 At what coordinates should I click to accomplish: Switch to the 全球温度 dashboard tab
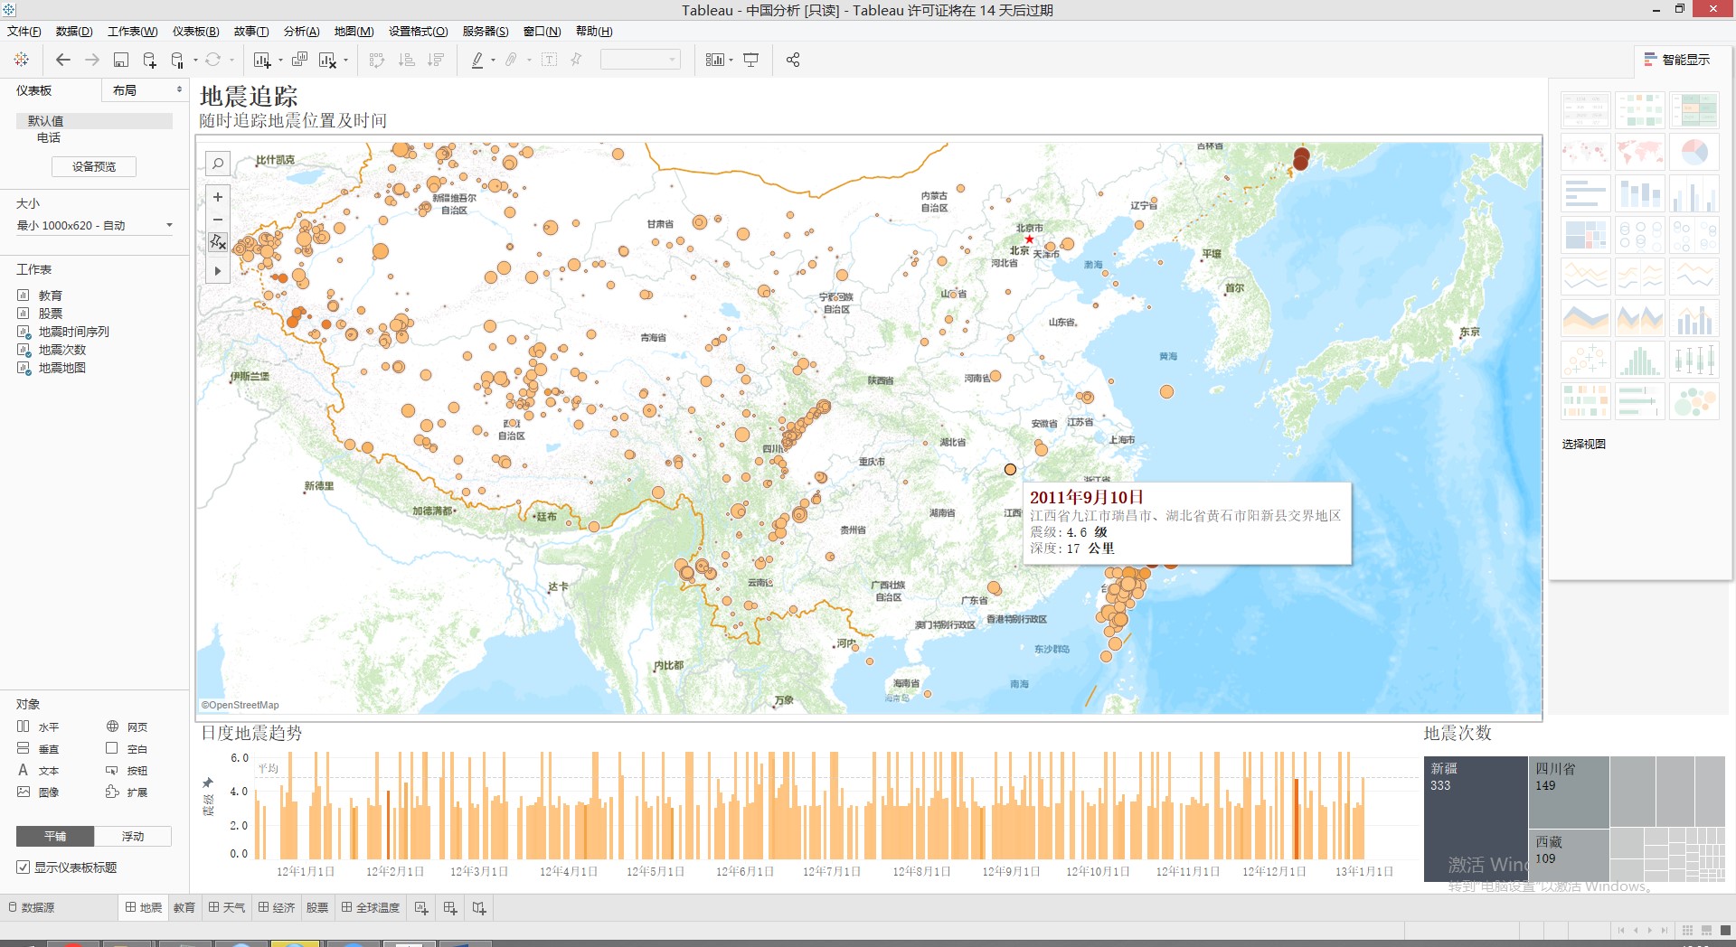371,908
